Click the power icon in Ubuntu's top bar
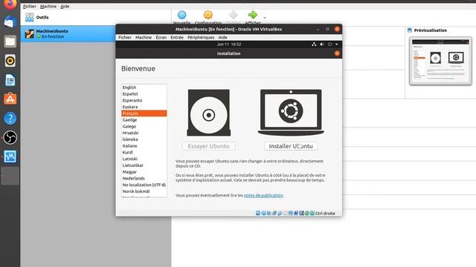The height and width of the screenshot is (267, 476). click(x=329, y=44)
